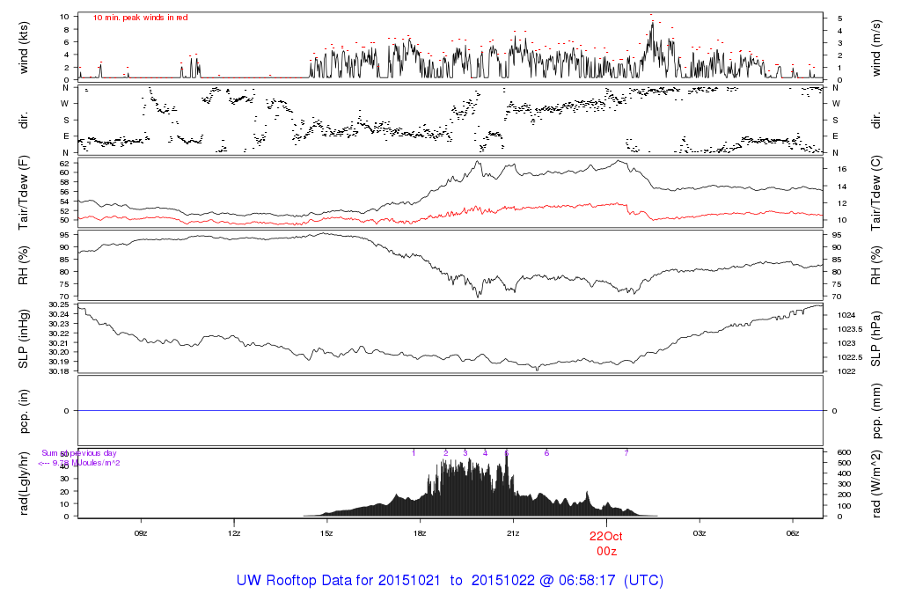Click the 'rad(Lgly/hr)' axis label

point(24,484)
